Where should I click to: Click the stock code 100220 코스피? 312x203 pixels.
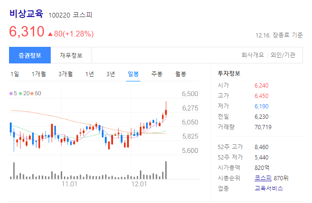(70, 15)
